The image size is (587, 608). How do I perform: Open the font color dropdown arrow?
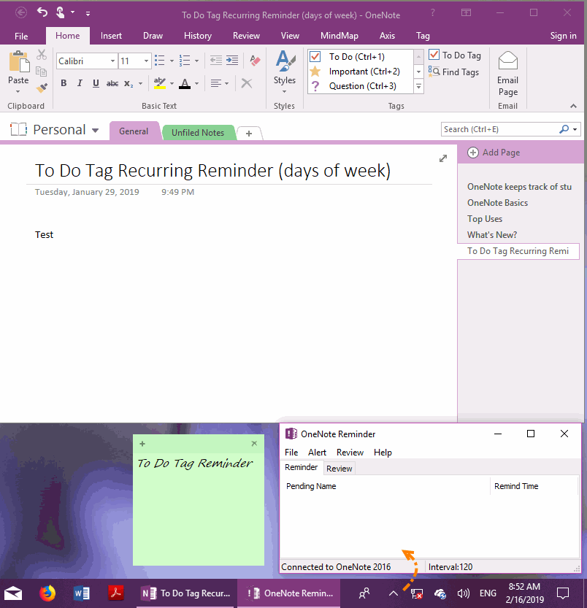point(196,83)
